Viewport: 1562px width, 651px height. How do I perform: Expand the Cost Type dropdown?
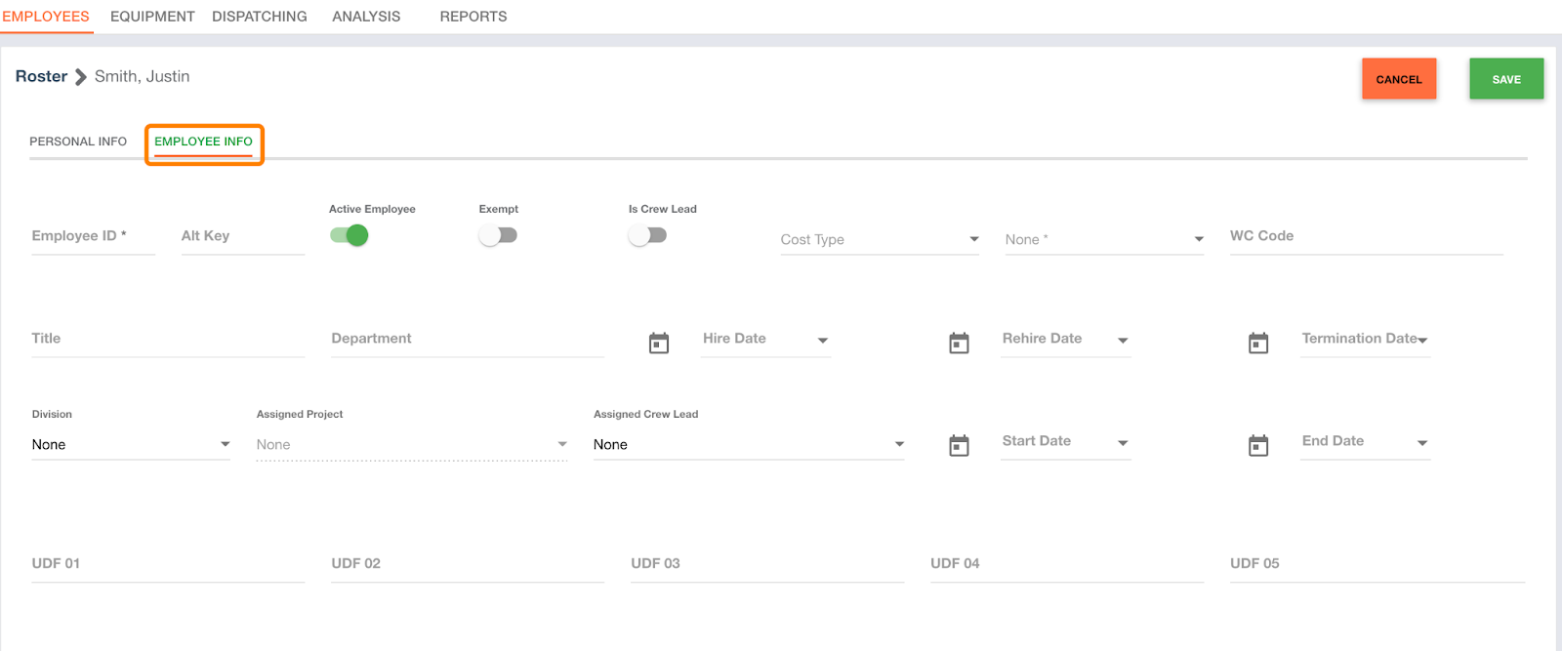[880, 239]
